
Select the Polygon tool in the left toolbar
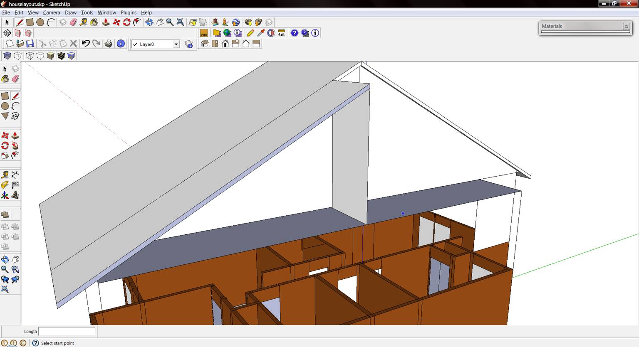coord(5,116)
